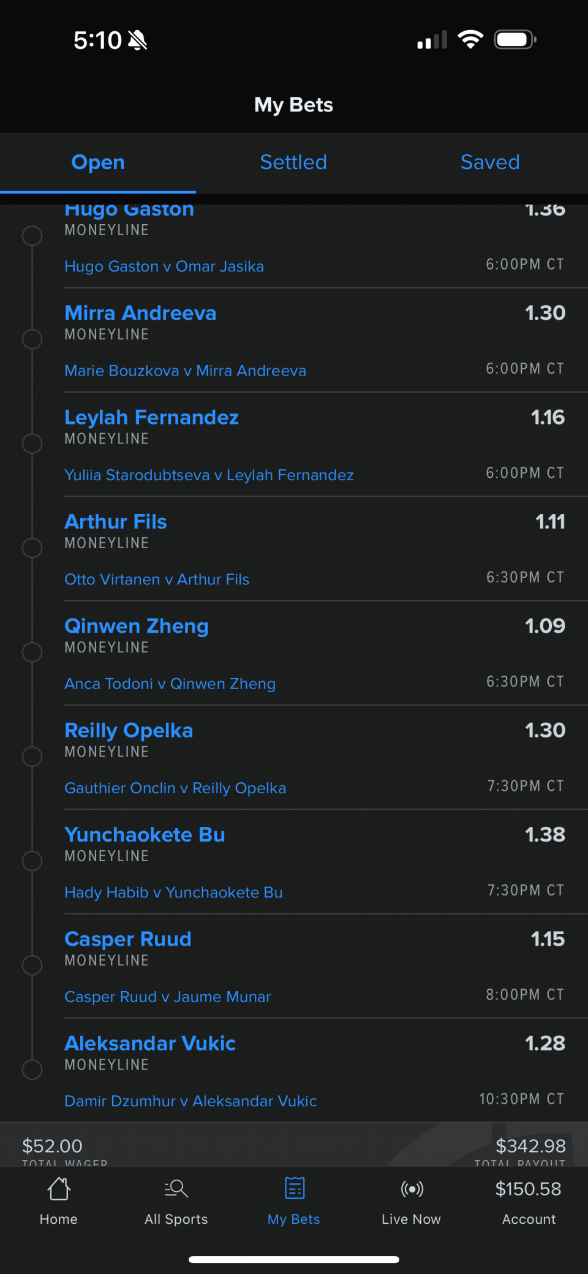588x1274 pixels.
Task: Open the Live Now broadcast icon
Action: pos(412,1189)
